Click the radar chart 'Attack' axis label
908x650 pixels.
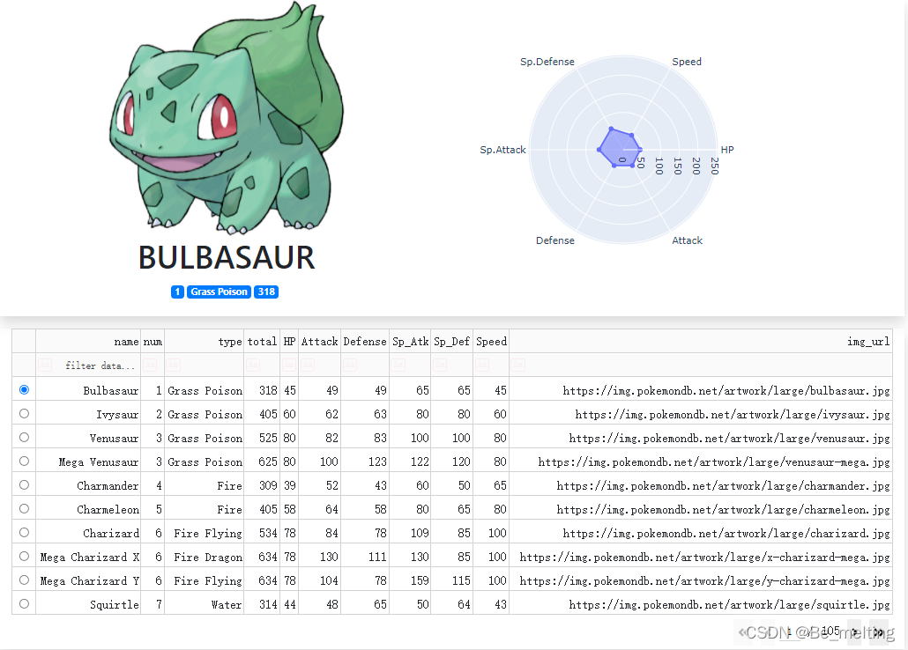[x=687, y=240]
